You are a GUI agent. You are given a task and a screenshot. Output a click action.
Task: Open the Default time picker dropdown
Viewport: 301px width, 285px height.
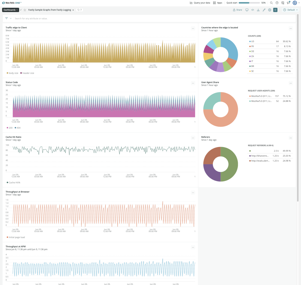tap(290, 10)
